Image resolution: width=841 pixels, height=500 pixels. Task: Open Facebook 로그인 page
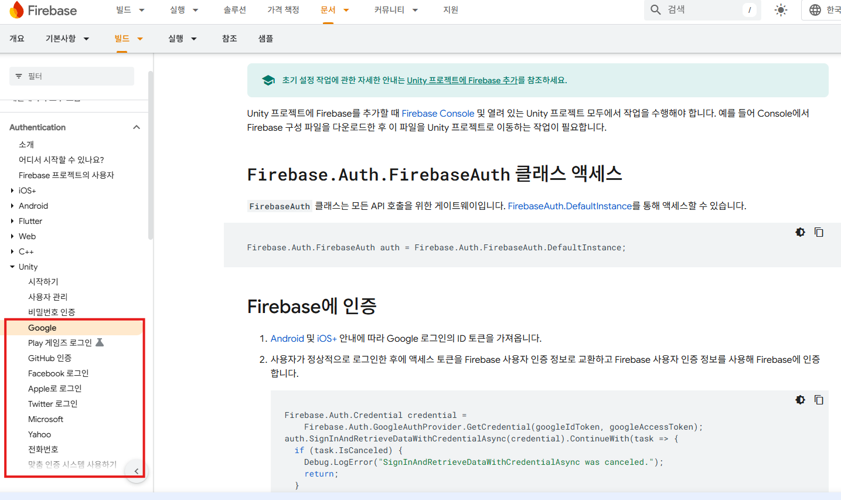(x=59, y=373)
